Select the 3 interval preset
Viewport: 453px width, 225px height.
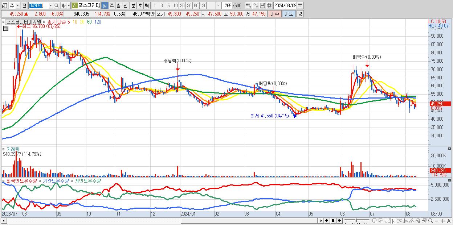162,5
